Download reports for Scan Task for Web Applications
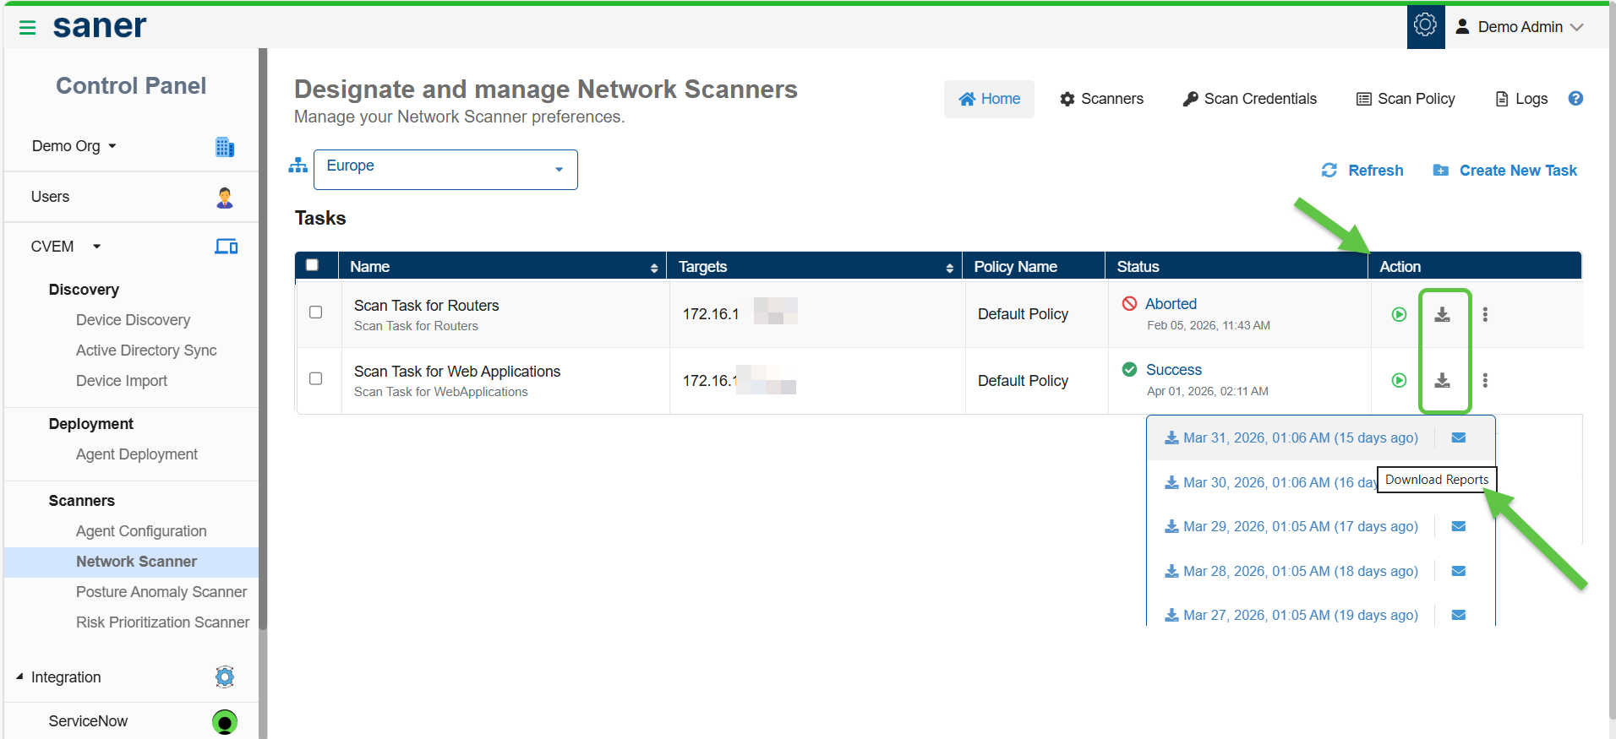Screen dimensions: 1616x739 pos(1443,380)
